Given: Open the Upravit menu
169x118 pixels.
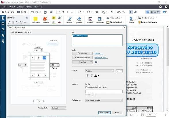Looking at the screenshot, I should (12, 7).
